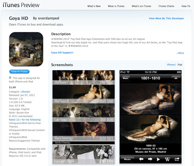Image resolution: width=194 pixels, height=166 pixels.
Task: Click the 1.0 (iOS 4.0 Tested) text
Action: coord(20,102)
